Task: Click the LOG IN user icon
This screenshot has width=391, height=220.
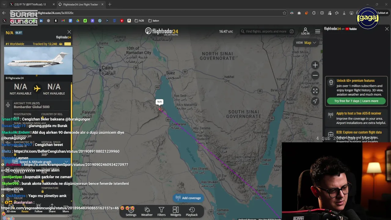Action: tap(305, 31)
